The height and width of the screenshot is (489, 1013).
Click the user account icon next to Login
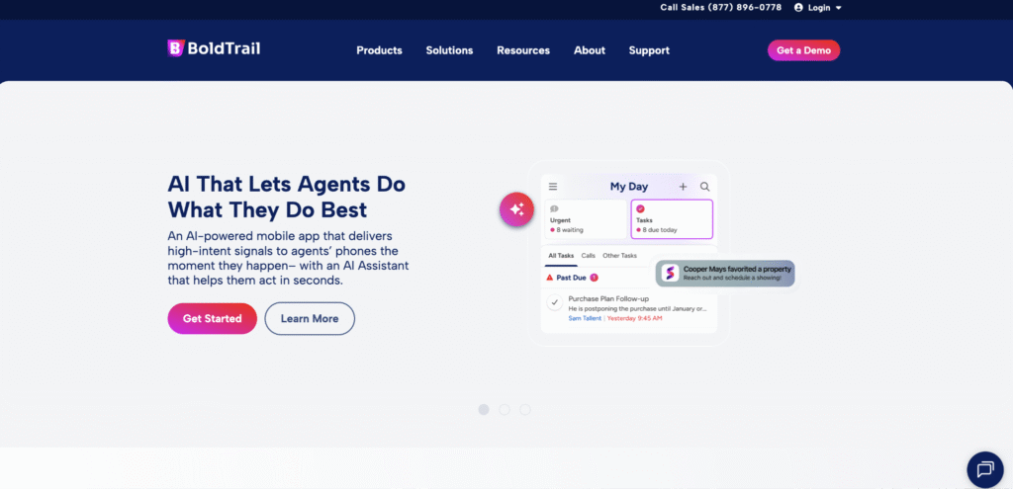pyautogui.click(x=798, y=8)
